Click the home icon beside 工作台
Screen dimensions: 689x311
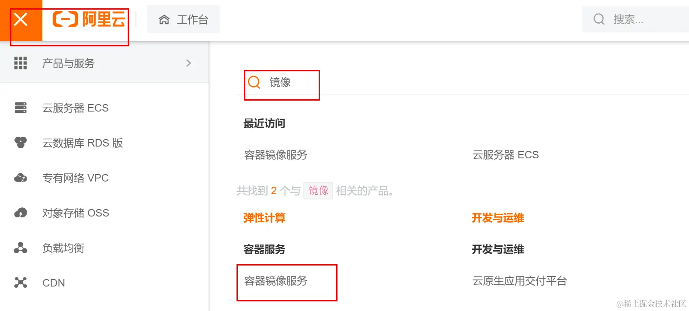coord(164,20)
